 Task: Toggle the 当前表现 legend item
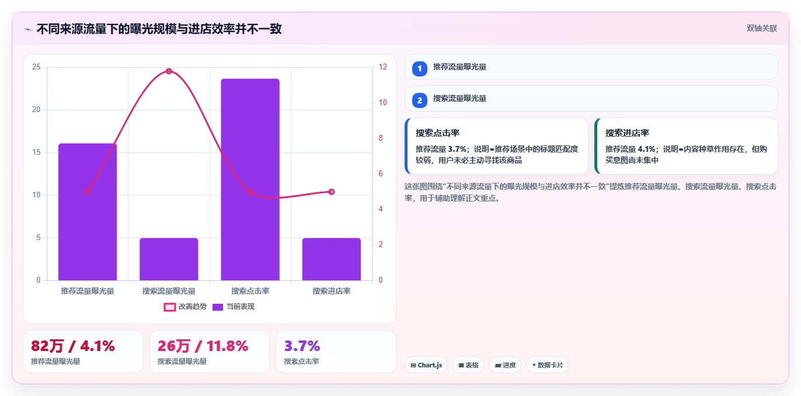click(234, 307)
